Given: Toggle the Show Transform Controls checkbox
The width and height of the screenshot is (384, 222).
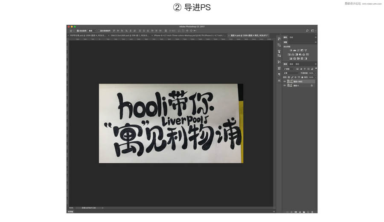Looking at the screenshot, I should click(99, 31).
